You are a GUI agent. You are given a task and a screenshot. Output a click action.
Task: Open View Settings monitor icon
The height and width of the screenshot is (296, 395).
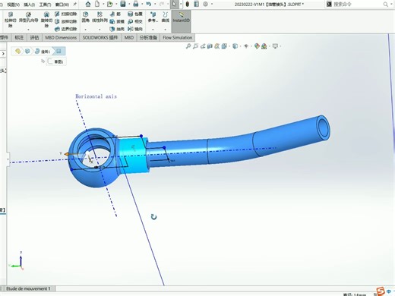point(275,46)
